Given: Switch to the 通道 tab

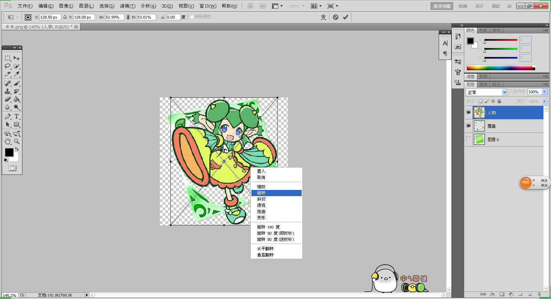Looking at the screenshot, I should pos(483,84).
